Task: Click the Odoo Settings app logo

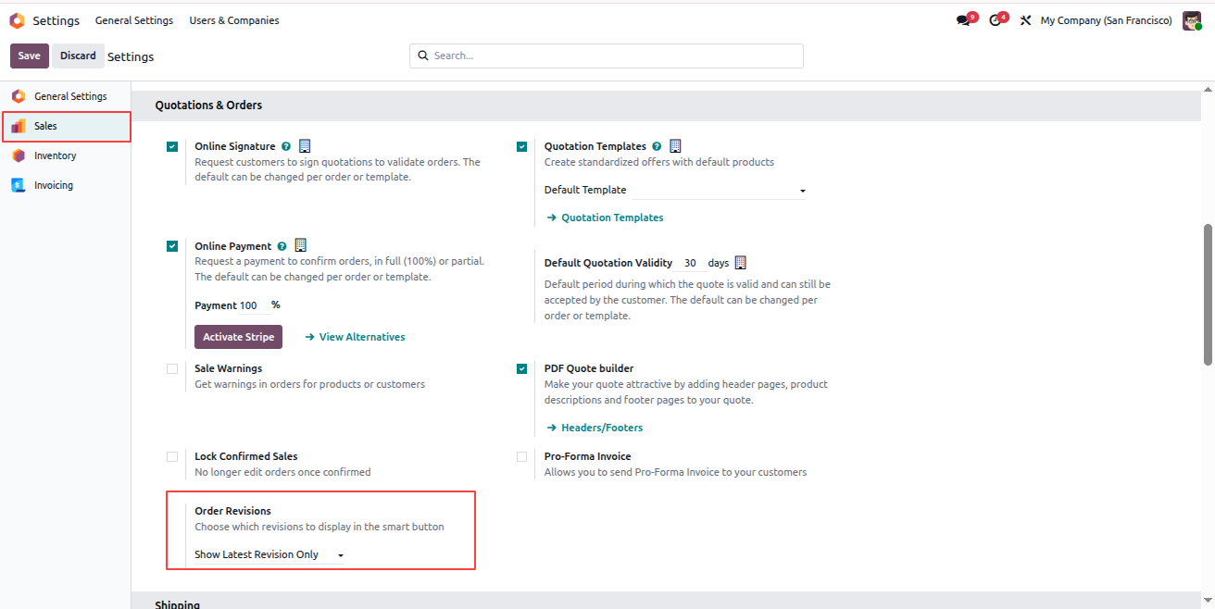Action: coord(17,20)
